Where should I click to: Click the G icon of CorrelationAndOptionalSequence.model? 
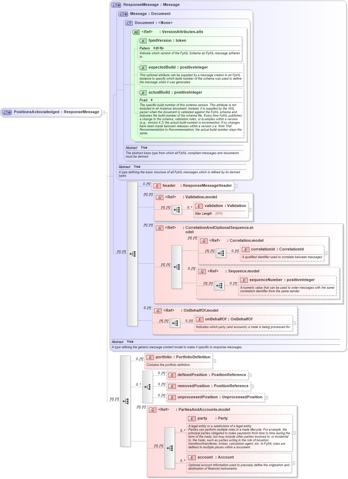(160, 228)
